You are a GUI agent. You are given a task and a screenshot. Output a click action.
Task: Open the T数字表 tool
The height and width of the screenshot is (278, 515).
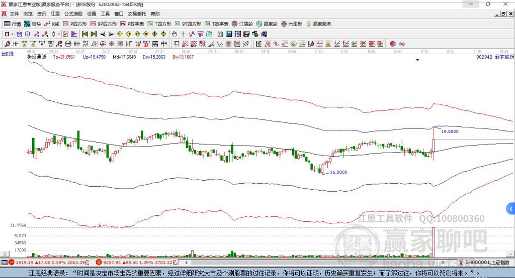216,24
